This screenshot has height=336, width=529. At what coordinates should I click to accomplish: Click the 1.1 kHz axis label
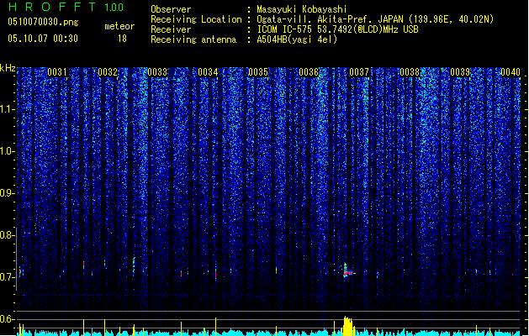coord(7,109)
